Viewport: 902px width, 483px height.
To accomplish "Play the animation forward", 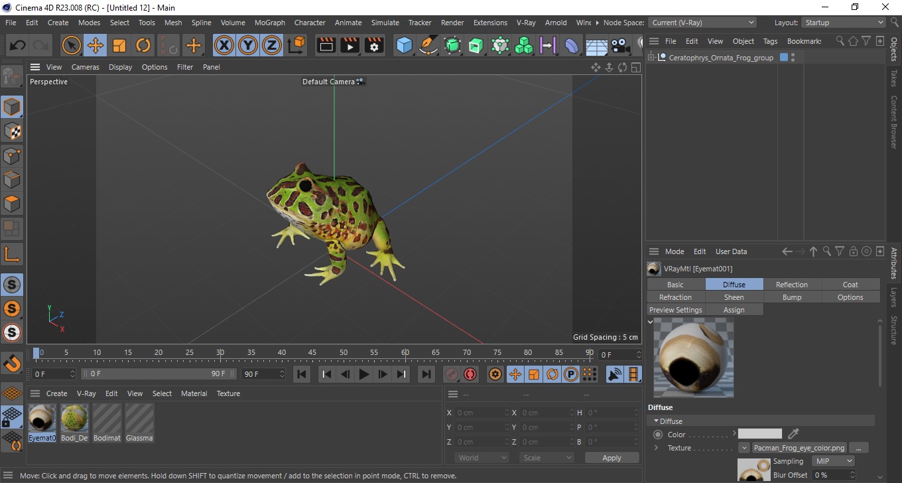I will click(363, 374).
